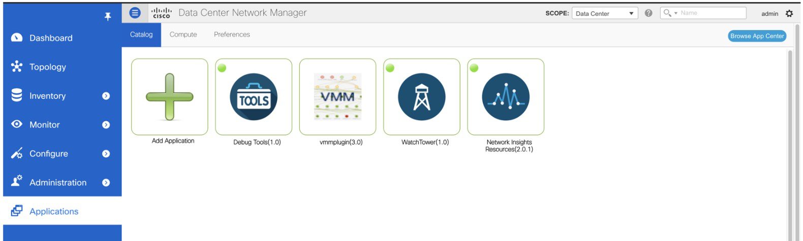803x241 pixels.
Task: Launch the WatchTower app icon
Action: 421,97
